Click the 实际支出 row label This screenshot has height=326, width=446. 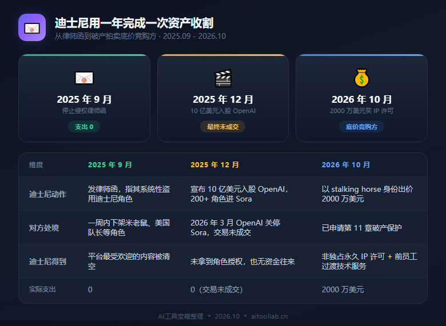pyautogui.click(x=42, y=289)
